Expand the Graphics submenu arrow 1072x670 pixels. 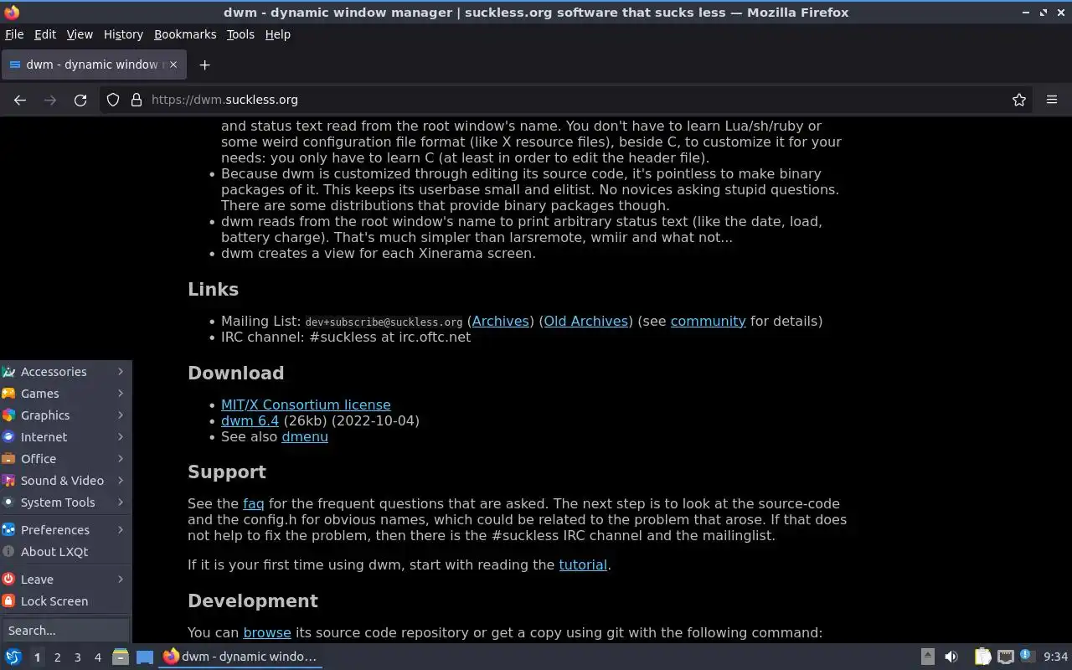[121, 415]
